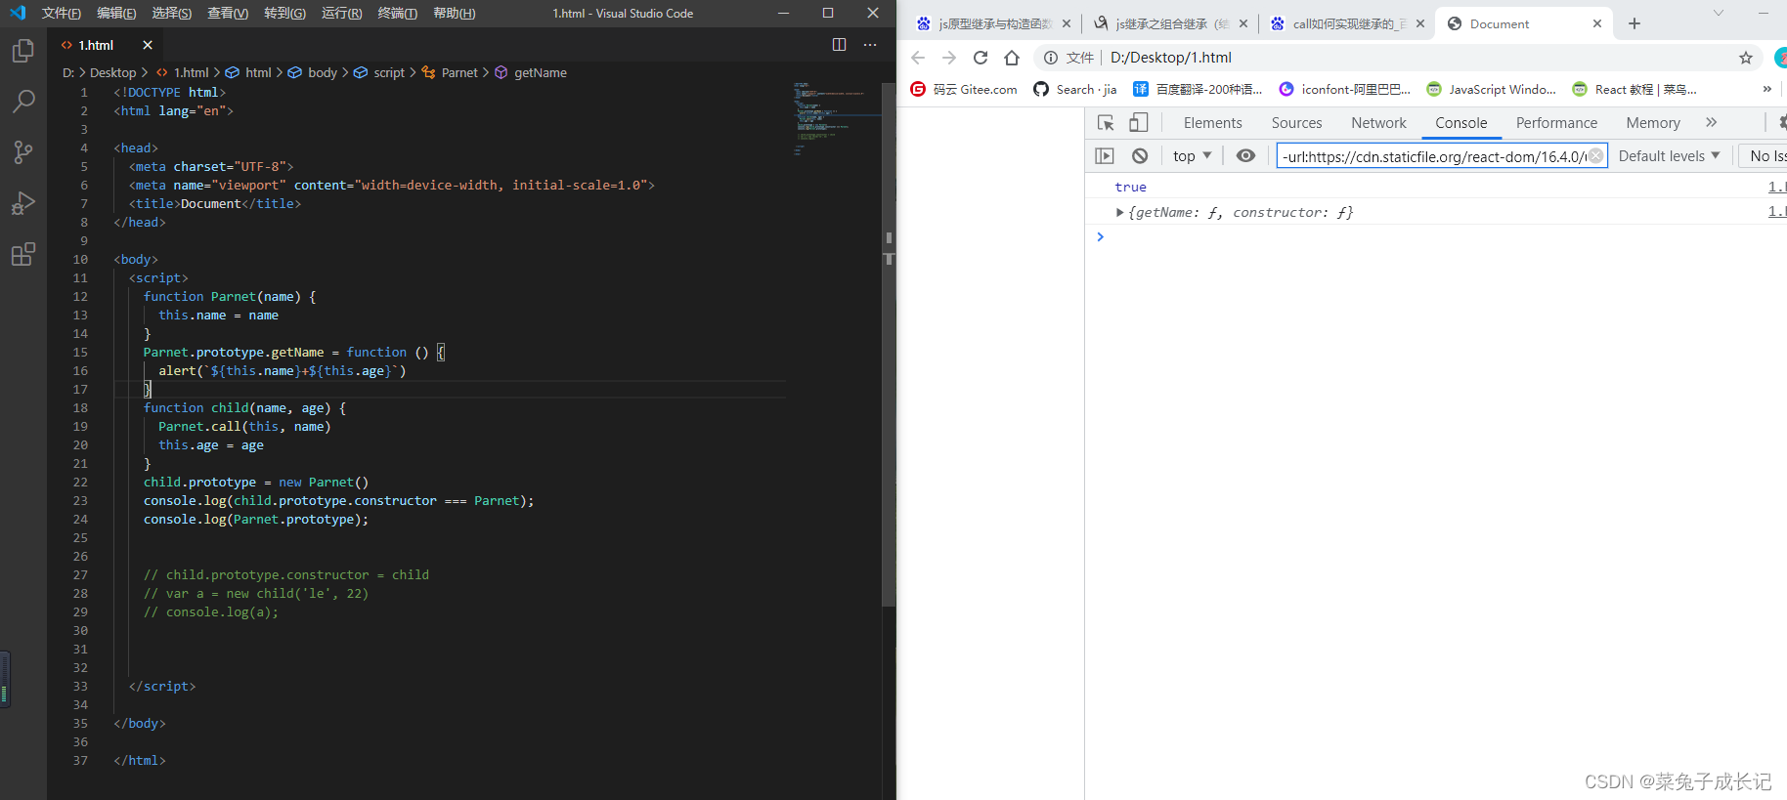Switch to the Memory panel

pyautogui.click(x=1653, y=123)
